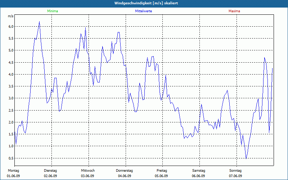Click the date 05.06.09

pos(161,176)
